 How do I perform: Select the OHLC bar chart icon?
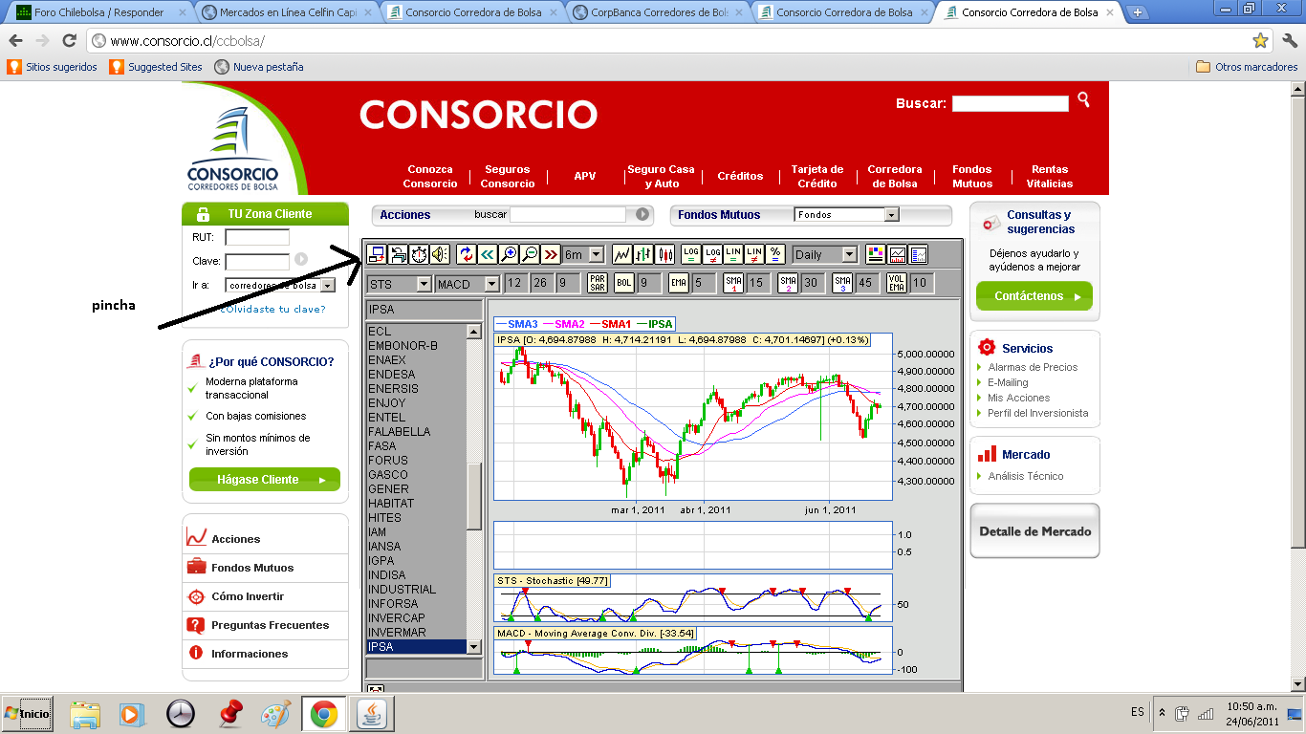[643, 254]
